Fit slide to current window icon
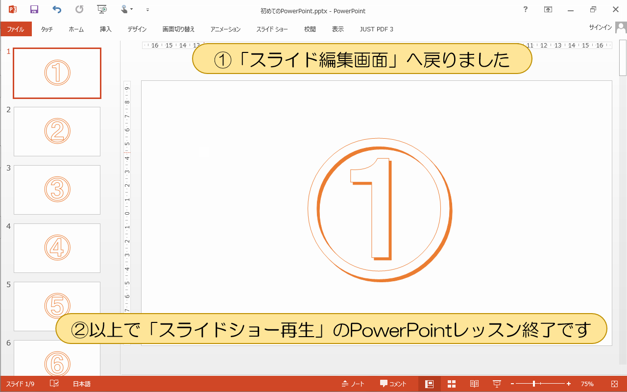The height and width of the screenshot is (392, 627). pos(615,384)
